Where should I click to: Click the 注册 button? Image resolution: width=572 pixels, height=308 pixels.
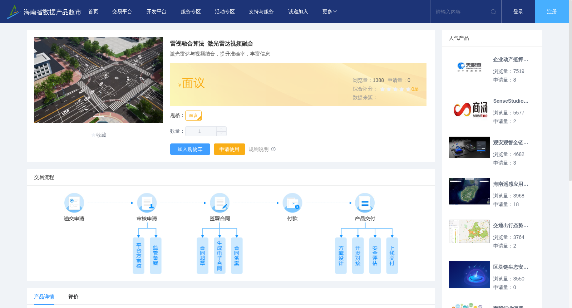552,12
